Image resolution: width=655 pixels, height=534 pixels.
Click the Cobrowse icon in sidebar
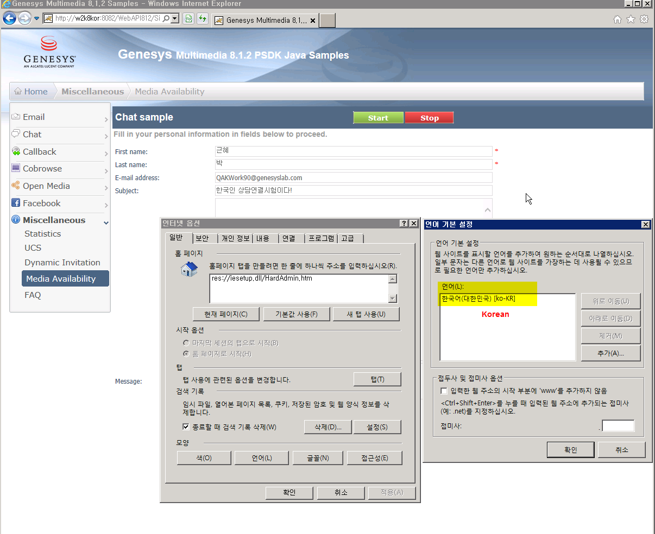[x=16, y=168]
